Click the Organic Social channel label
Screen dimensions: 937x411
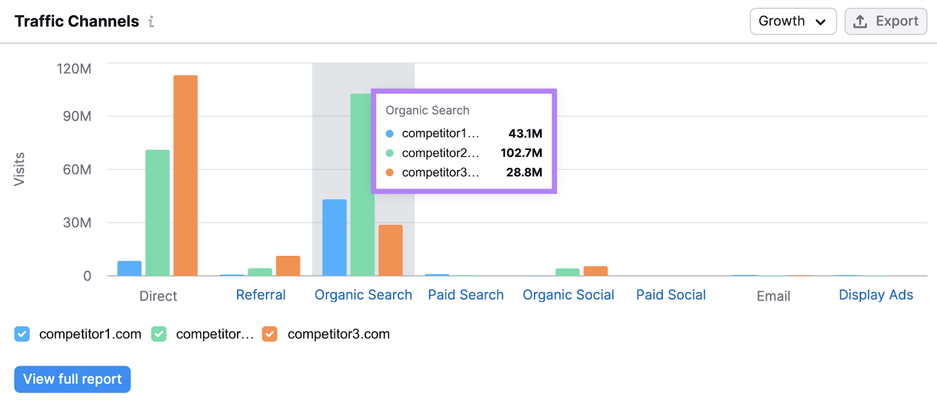click(x=567, y=294)
